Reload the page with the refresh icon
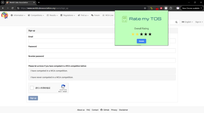Image resolution: width=204 pixels, height=113 pixels. click(x=12, y=8)
